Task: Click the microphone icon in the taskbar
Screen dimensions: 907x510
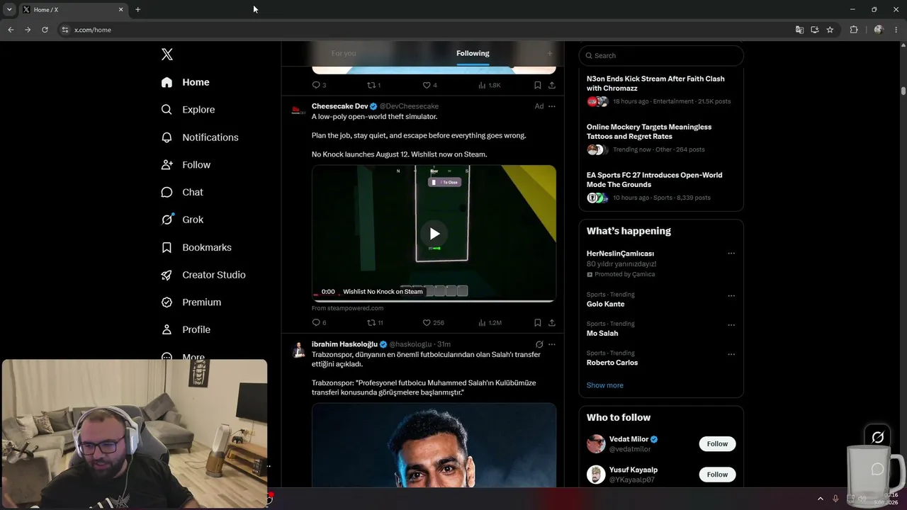Action: coord(835,499)
